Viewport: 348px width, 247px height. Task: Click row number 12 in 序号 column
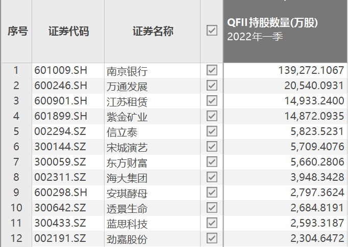pos(16,238)
